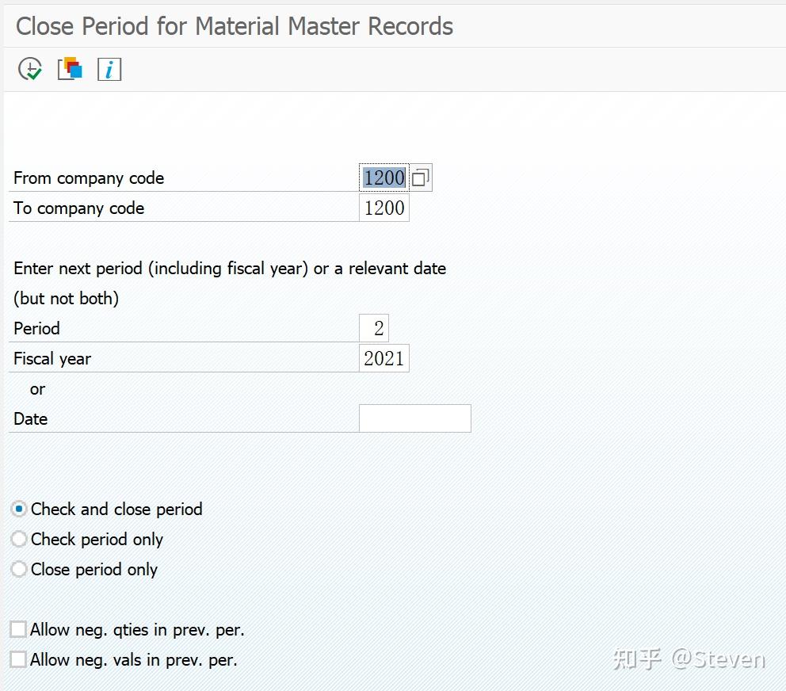786x691 pixels.
Task: Choose Check period only radio button
Action: pyautogui.click(x=20, y=540)
